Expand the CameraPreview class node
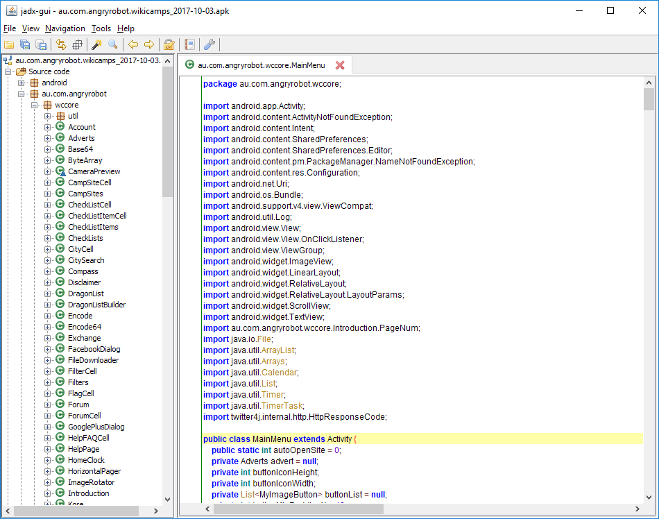 (x=47, y=171)
